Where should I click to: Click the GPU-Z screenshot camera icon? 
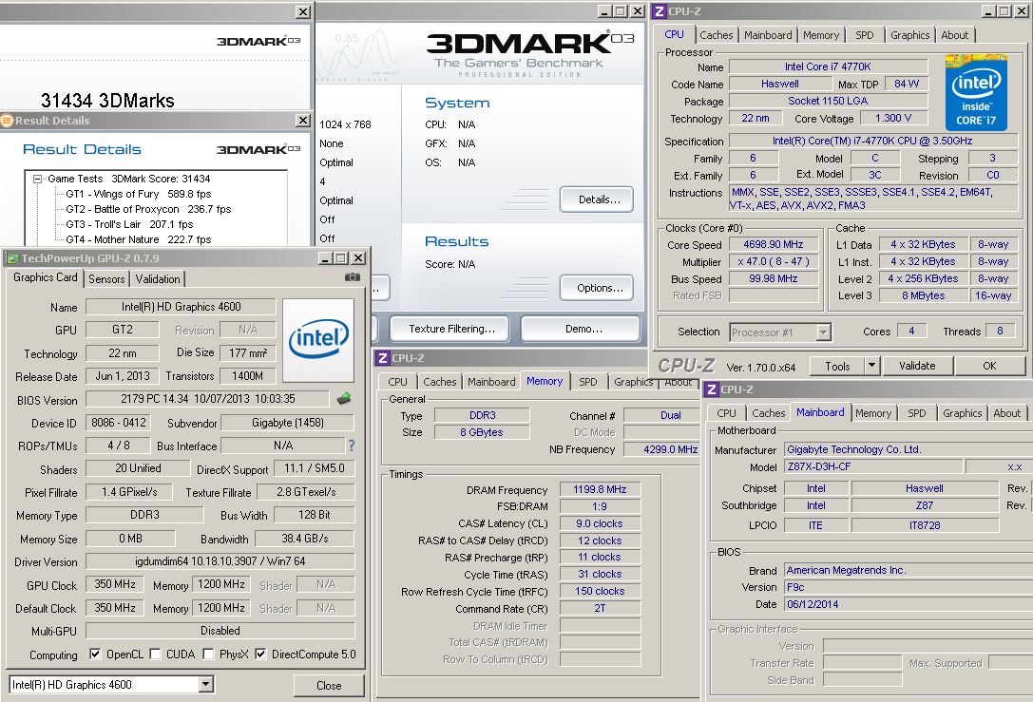click(x=353, y=277)
